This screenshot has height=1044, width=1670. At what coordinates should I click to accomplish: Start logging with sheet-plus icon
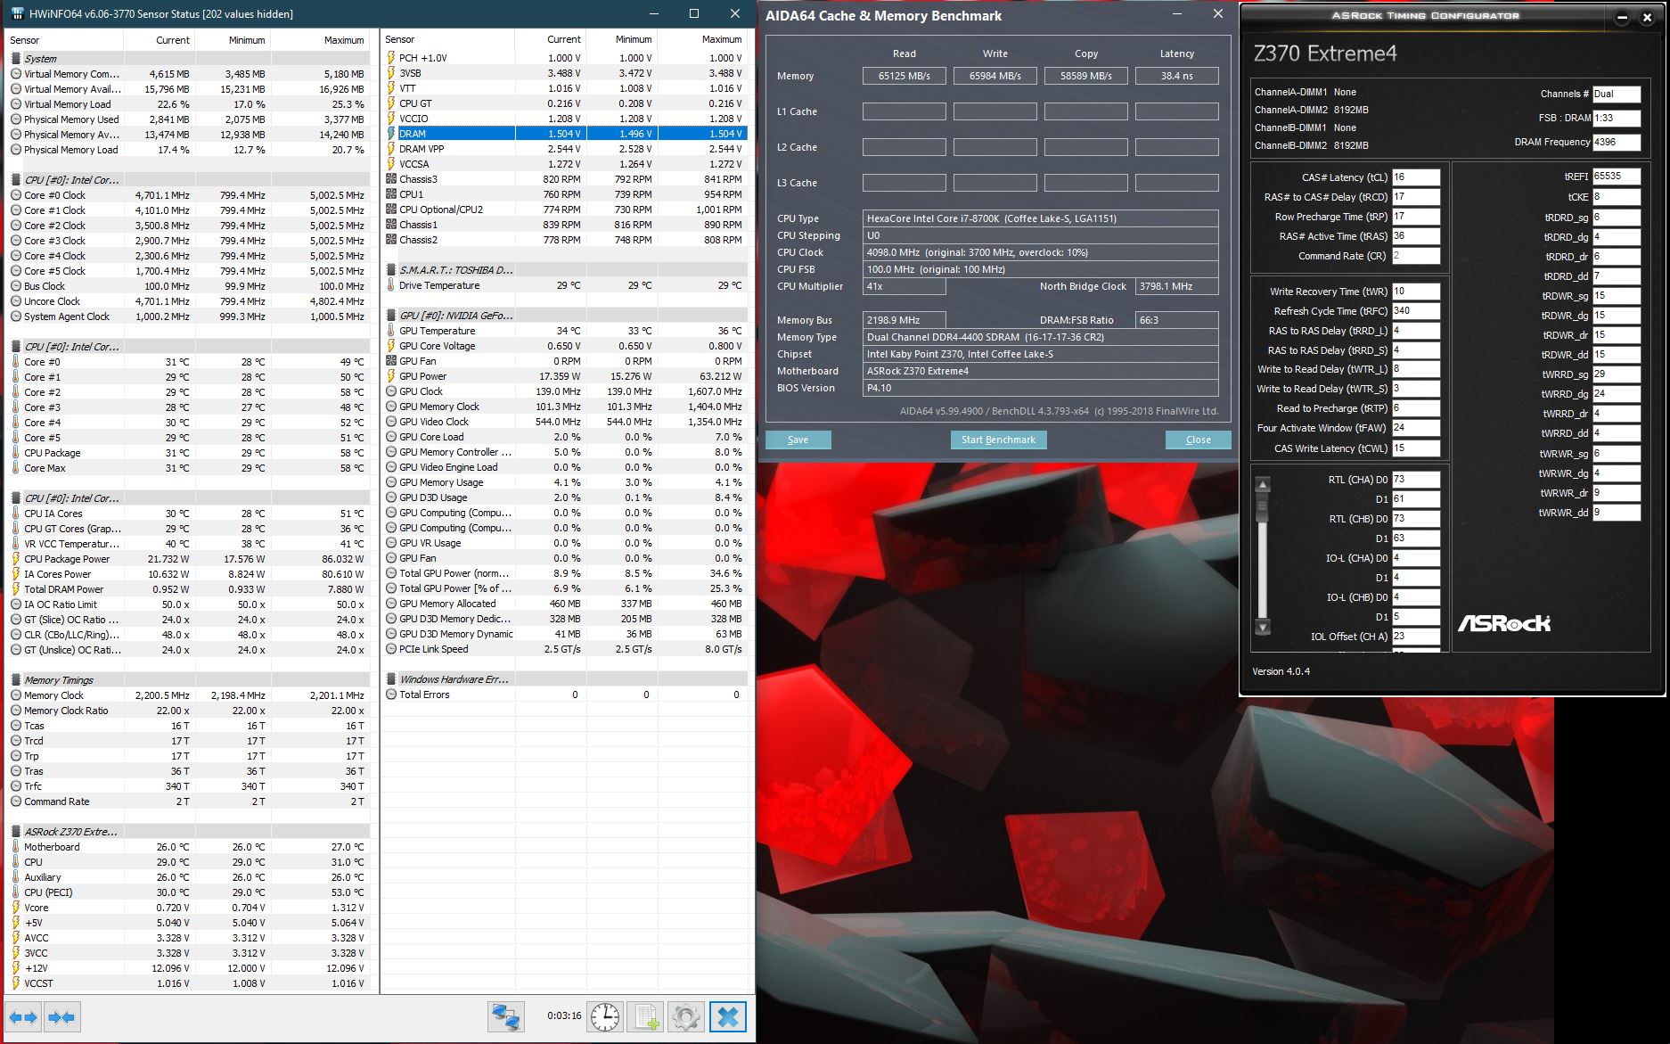(644, 1016)
